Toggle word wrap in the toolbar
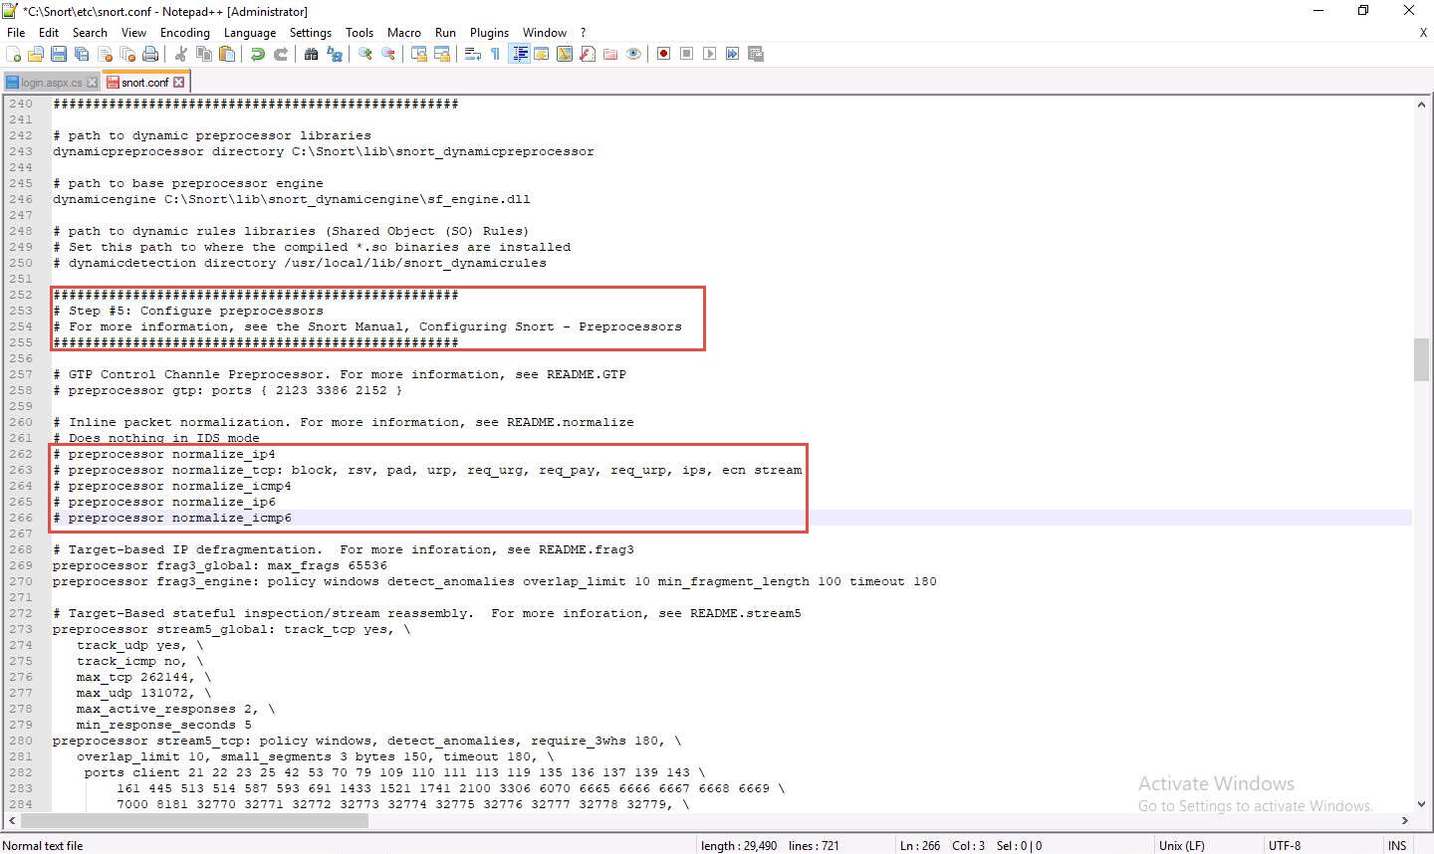The image size is (1434, 854). [x=473, y=54]
